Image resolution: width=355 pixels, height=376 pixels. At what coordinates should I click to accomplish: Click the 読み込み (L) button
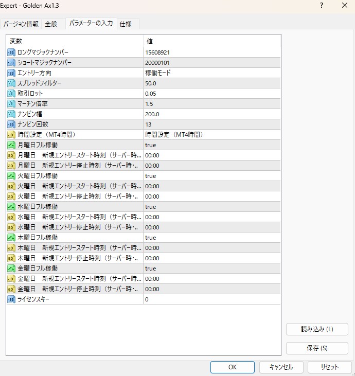[x=317, y=329]
